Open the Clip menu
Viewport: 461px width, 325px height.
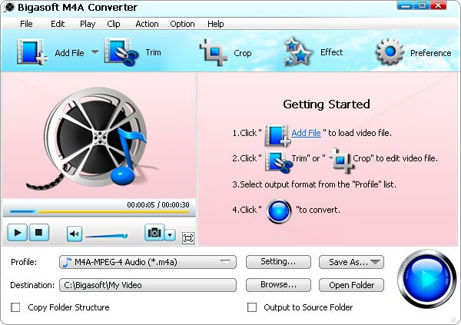(114, 24)
